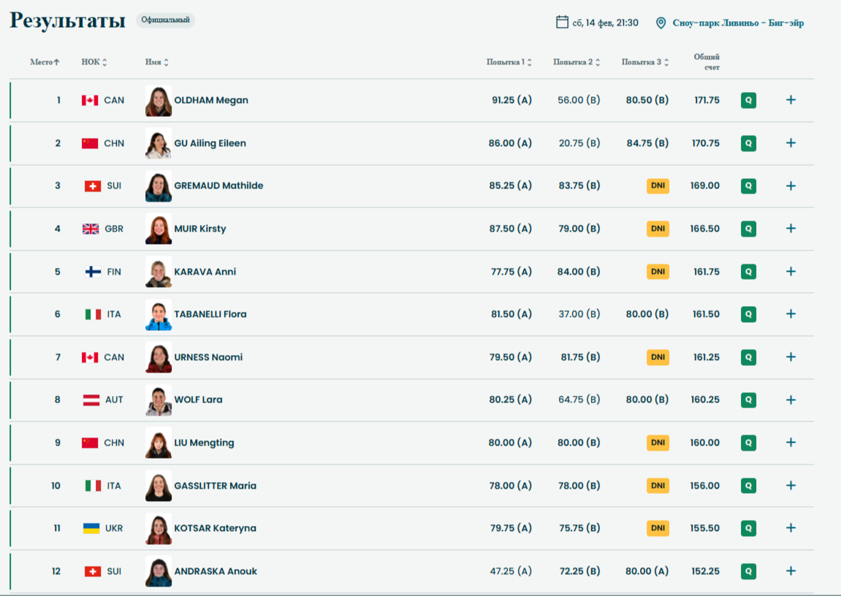Viewport: 841px width, 596px height.
Task: Click the Austria flag icon
Action: click(x=91, y=400)
